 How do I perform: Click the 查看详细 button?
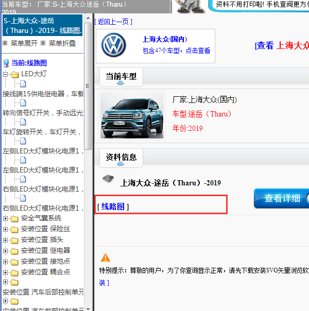pyautogui.click(x=281, y=198)
